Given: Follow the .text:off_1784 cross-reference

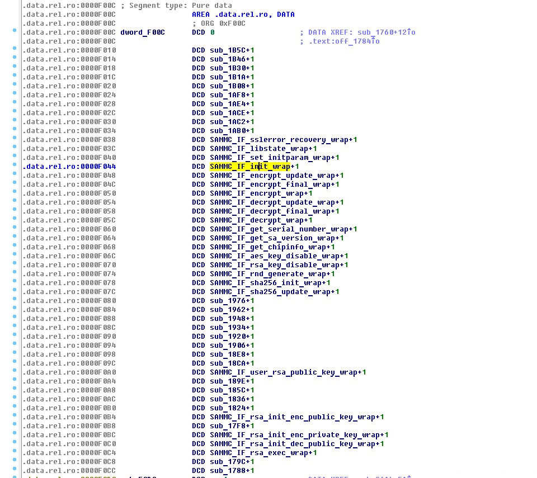Looking at the screenshot, I should [x=343, y=41].
